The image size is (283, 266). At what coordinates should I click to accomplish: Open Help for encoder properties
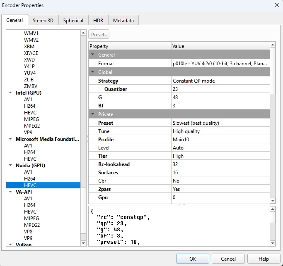[264, 259]
